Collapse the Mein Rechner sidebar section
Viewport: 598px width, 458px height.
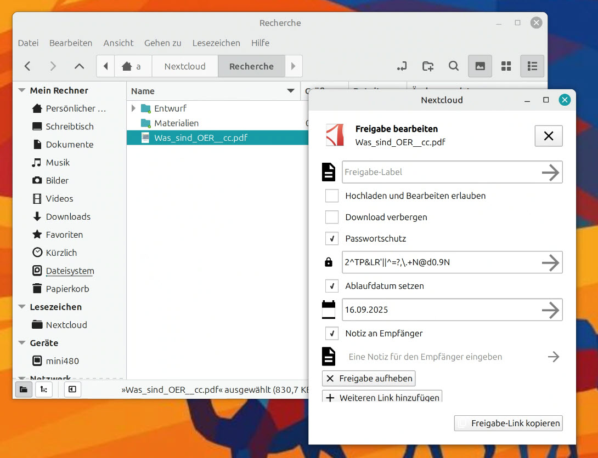pos(22,90)
